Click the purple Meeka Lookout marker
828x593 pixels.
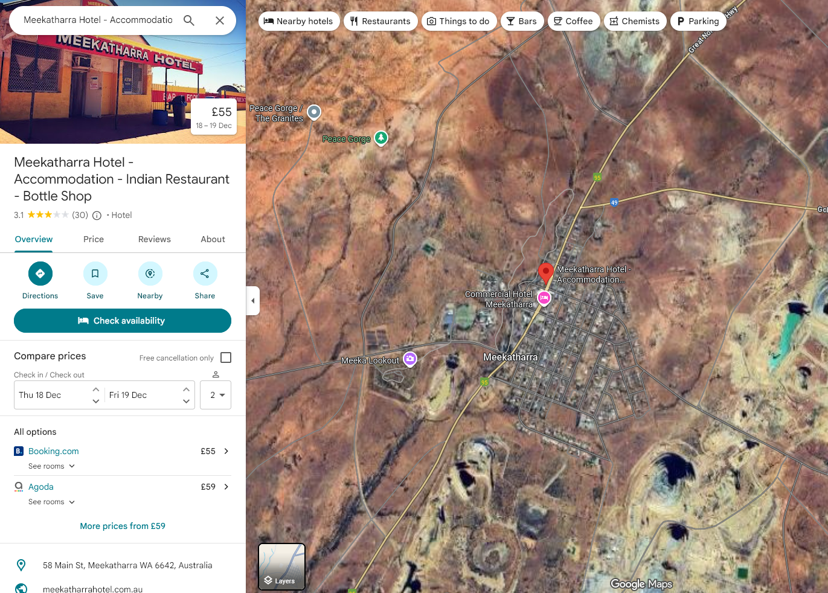[x=410, y=359]
